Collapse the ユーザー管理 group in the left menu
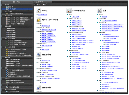Image resolution: width=129 pixels, height=95 pixels. coord(3,11)
